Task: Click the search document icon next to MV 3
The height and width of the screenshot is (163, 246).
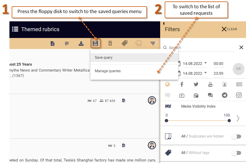Action: click(x=124, y=146)
